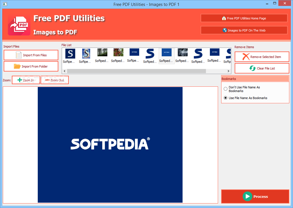The image size is (293, 208).
Task: Click the red minus Zoom Out button
Action: coord(55,80)
